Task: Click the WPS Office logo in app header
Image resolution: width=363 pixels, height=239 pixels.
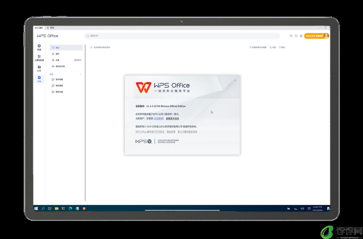Action: point(47,36)
